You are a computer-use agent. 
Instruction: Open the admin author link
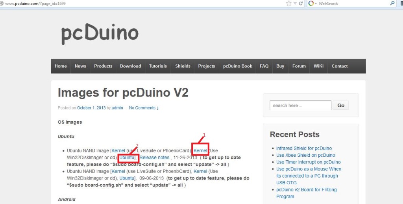point(117,108)
